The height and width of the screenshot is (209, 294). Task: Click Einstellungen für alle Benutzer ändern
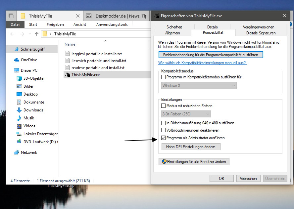[194, 162]
